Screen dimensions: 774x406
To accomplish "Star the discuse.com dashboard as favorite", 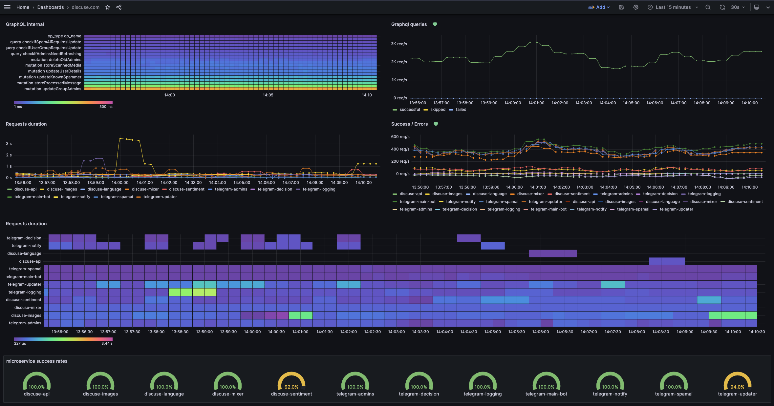I will coord(108,7).
